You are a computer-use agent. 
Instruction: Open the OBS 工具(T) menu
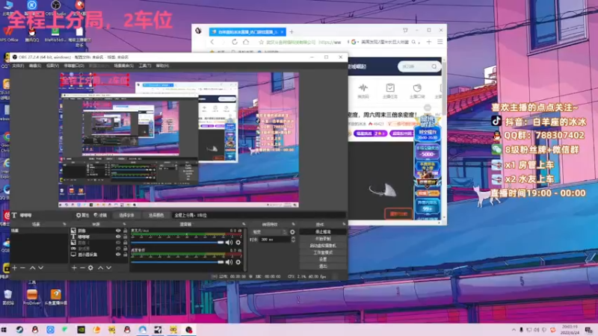[x=145, y=66]
